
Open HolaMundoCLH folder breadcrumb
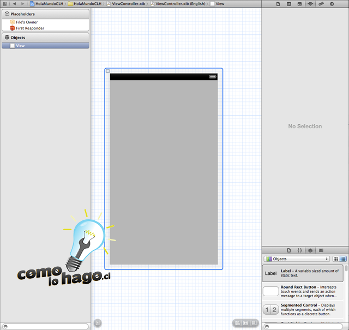(85, 4)
